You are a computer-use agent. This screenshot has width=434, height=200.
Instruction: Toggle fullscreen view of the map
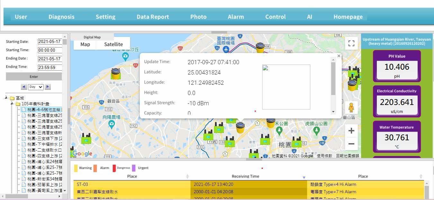pyautogui.click(x=351, y=43)
